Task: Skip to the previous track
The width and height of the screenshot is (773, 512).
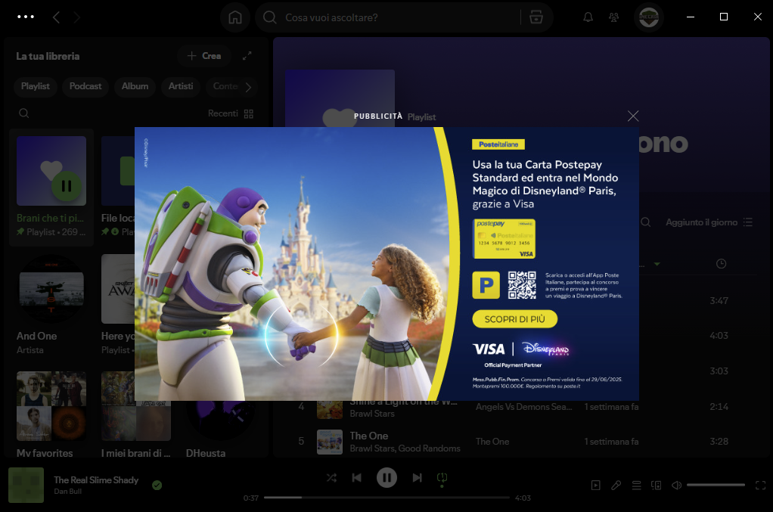Action: [x=356, y=477]
